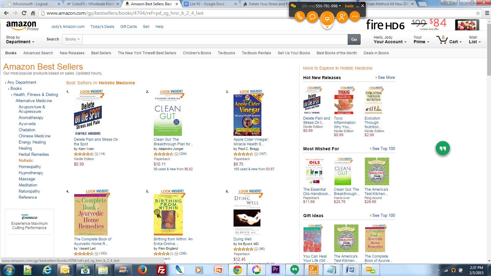This screenshot has width=491, height=276.
Task: Reload the page with browser refresh icon
Action: tap(24, 13)
